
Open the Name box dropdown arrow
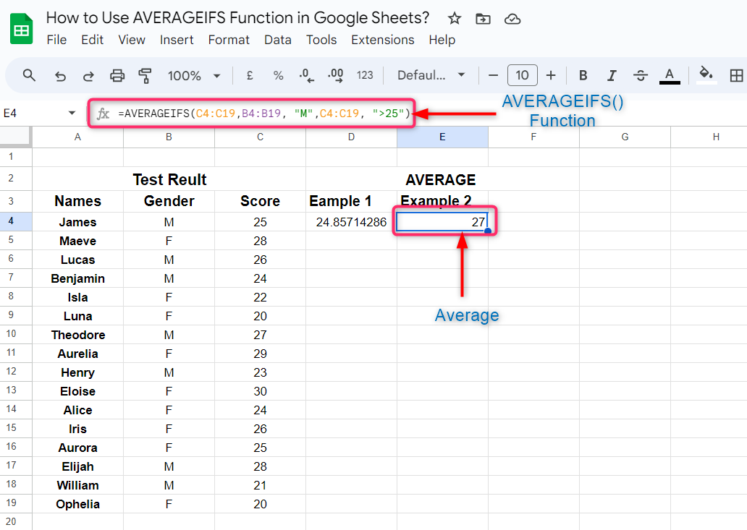click(72, 114)
